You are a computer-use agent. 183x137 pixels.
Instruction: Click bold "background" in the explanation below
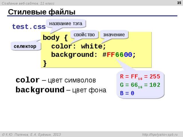coord(40,90)
